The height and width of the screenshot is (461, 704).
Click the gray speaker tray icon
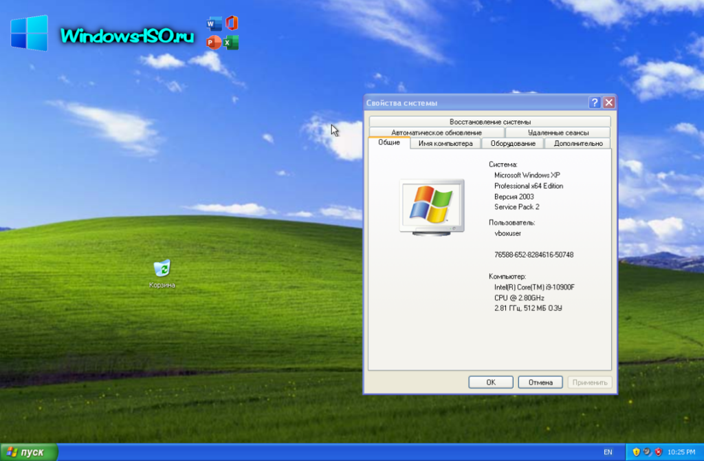647,452
